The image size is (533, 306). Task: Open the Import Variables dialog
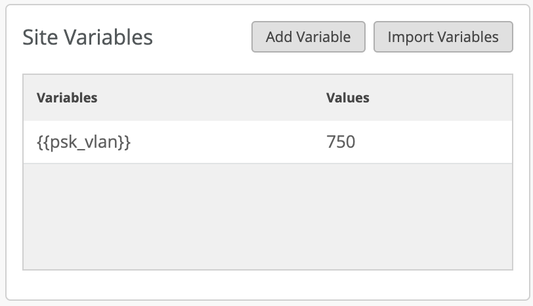click(443, 37)
